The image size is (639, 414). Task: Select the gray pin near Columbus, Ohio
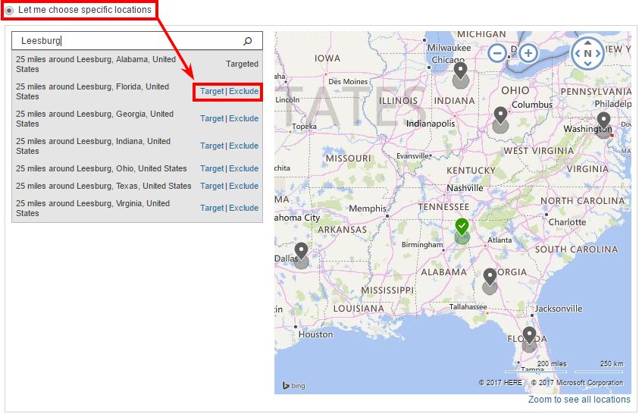pos(500,117)
